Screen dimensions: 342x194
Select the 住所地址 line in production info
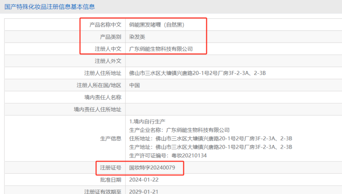211,138
